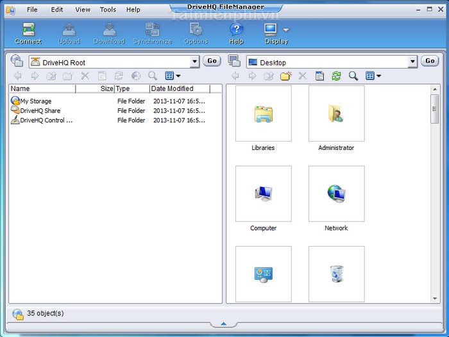449x337 pixels.
Task: Open the Help menu in menu bar
Action: point(133,10)
